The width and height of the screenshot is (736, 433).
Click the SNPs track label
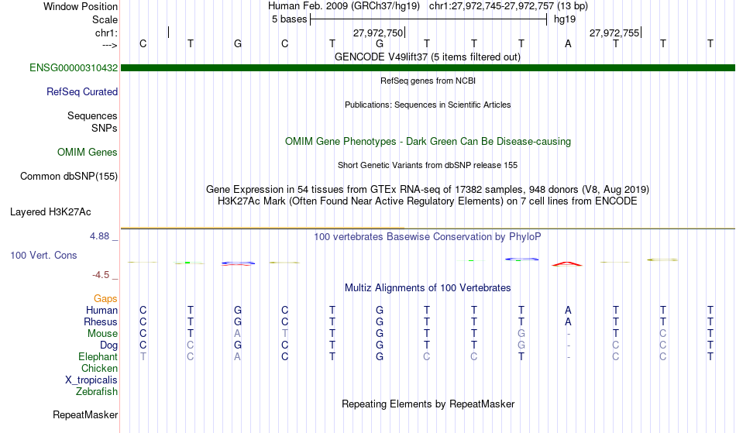(x=105, y=128)
